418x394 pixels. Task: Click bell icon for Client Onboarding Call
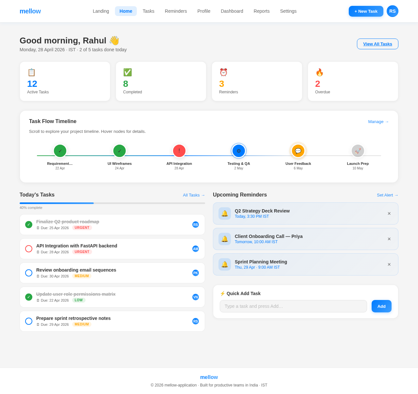(x=225, y=239)
